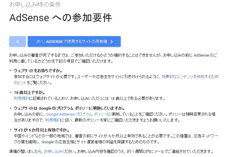The image size is (228, 157).
Task: Click the お申し込み時の条件 breadcrumb text
Action: 35,5
